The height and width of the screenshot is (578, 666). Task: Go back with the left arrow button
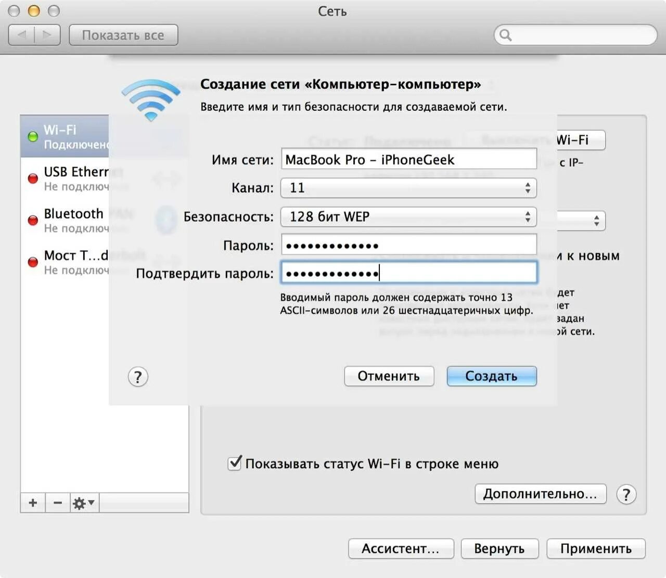[22, 35]
